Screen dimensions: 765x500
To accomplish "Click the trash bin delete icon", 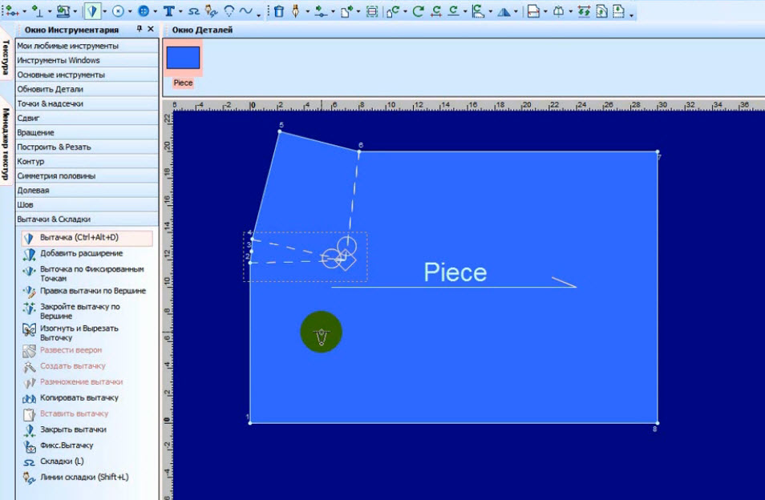I will click(278, 10).
